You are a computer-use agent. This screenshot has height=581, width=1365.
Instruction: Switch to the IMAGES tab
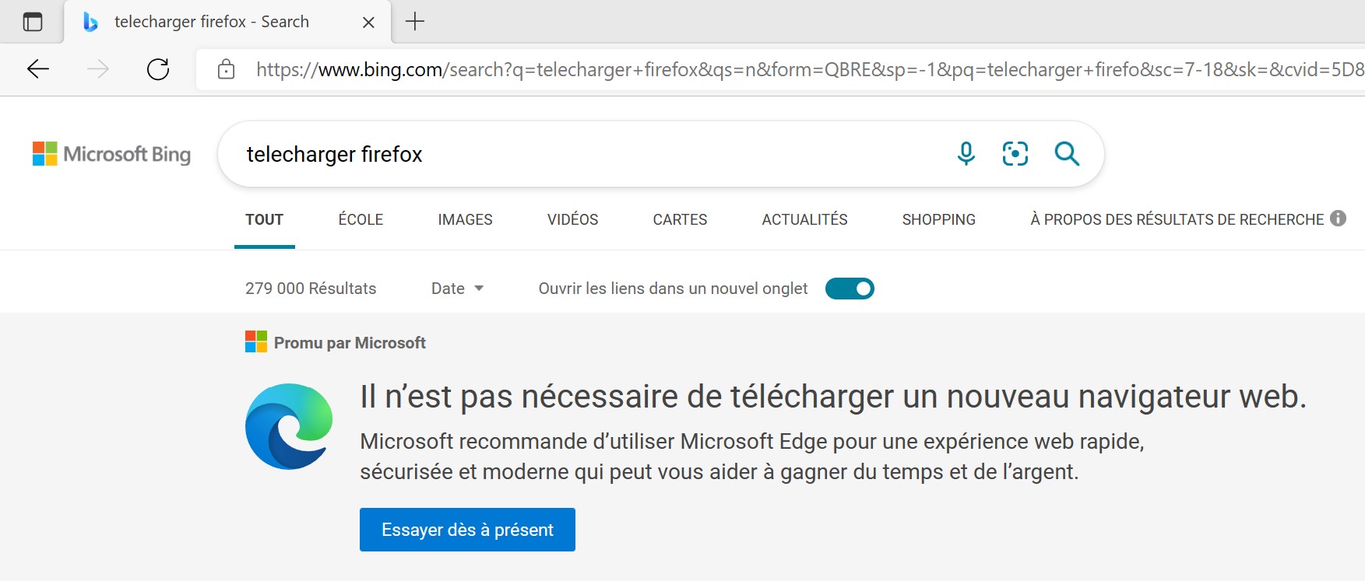coord(465,219)
